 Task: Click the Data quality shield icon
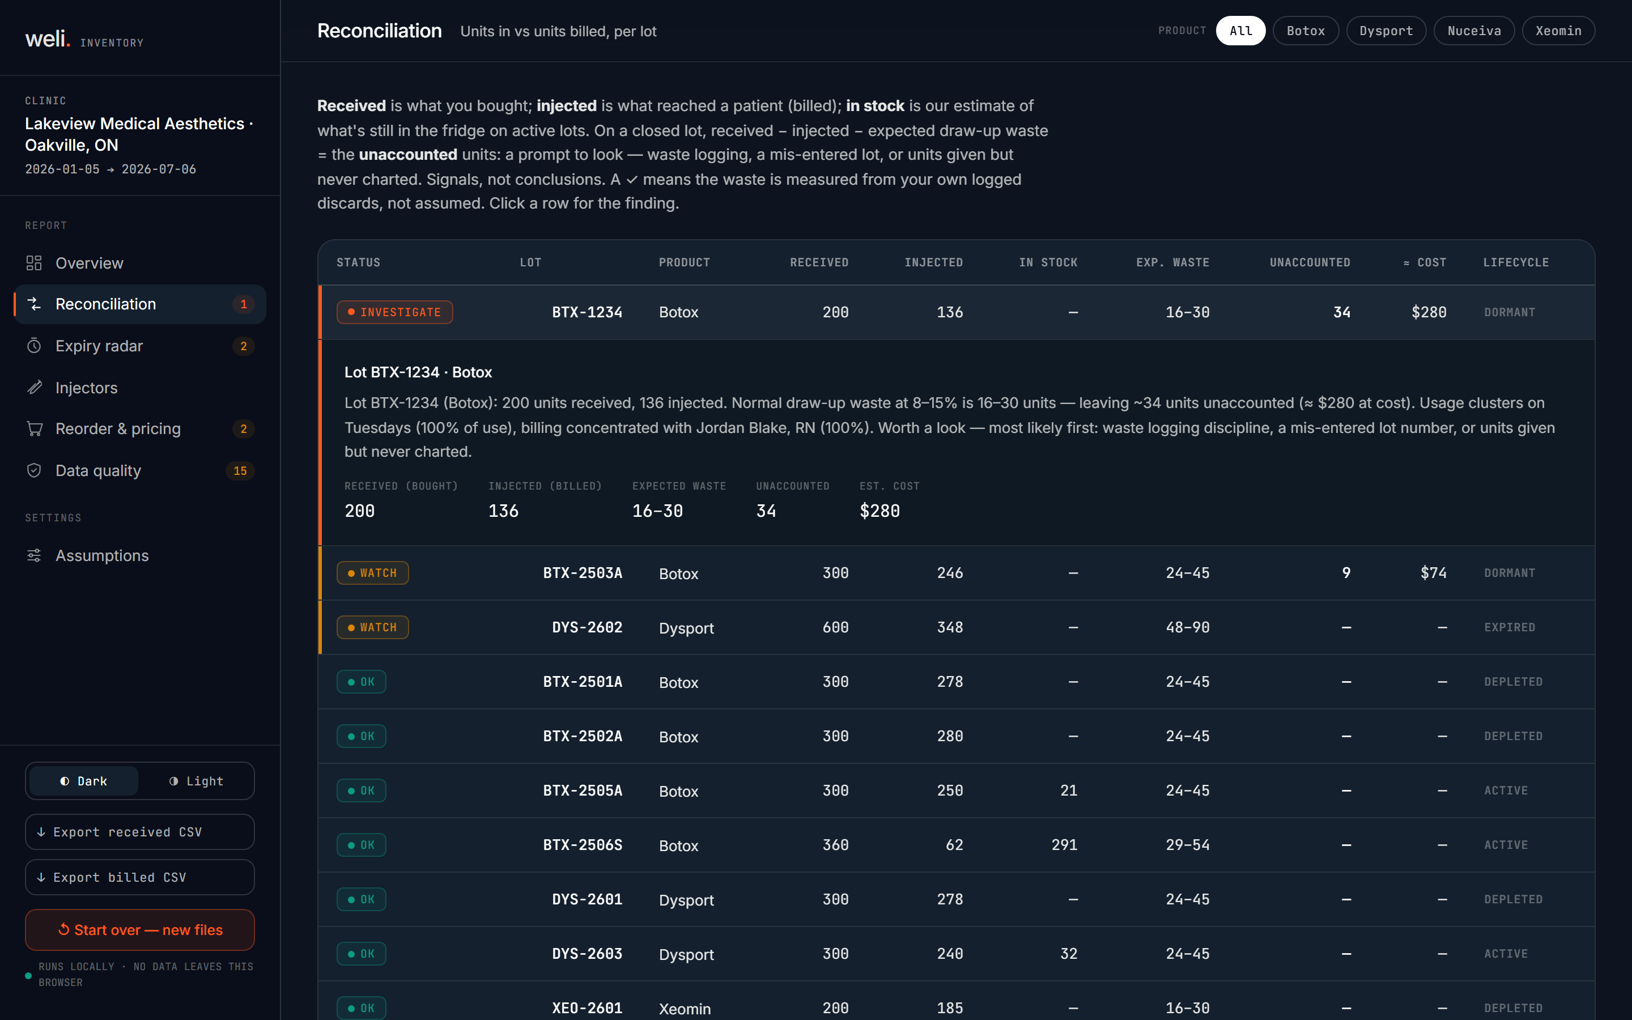[x=34, y=471]
